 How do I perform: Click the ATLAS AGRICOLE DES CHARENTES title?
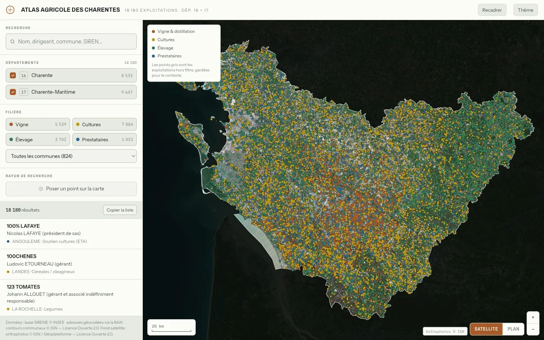[x=71, y=10]
